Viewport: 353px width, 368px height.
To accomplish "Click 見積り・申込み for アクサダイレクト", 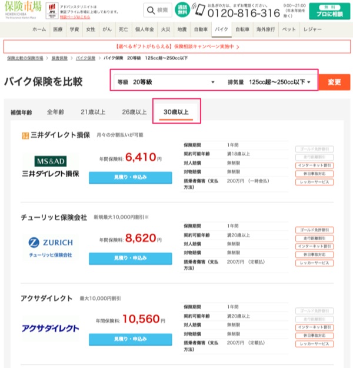I will [131, 339].
